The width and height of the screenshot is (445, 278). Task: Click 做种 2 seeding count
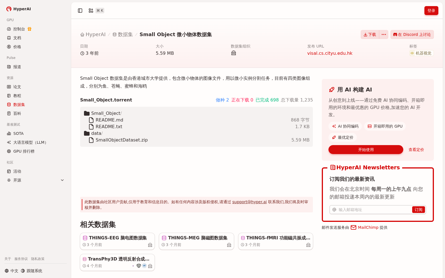coord(222,100)
